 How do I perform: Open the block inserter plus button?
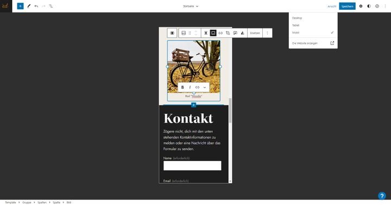[20, 6]
